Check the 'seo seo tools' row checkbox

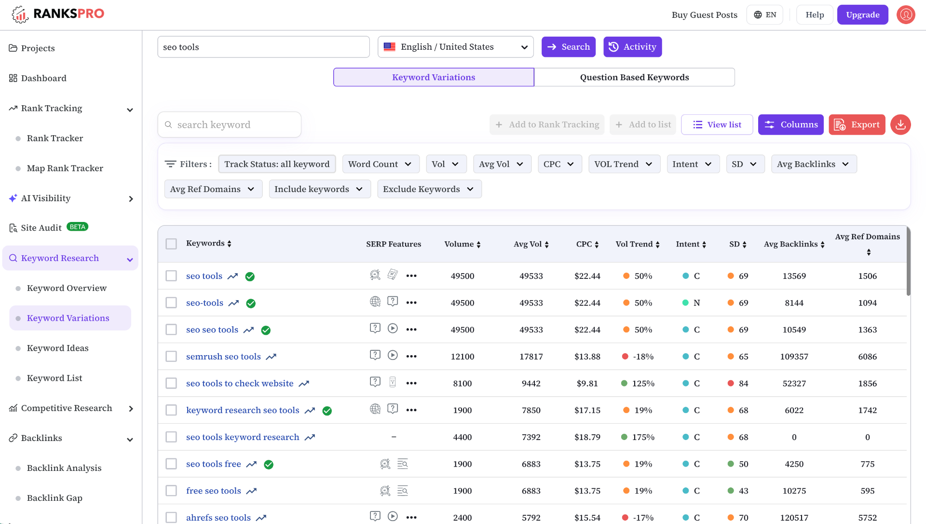coord(171,330)
